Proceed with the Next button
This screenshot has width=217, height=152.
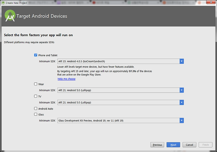tap(173, 145)
